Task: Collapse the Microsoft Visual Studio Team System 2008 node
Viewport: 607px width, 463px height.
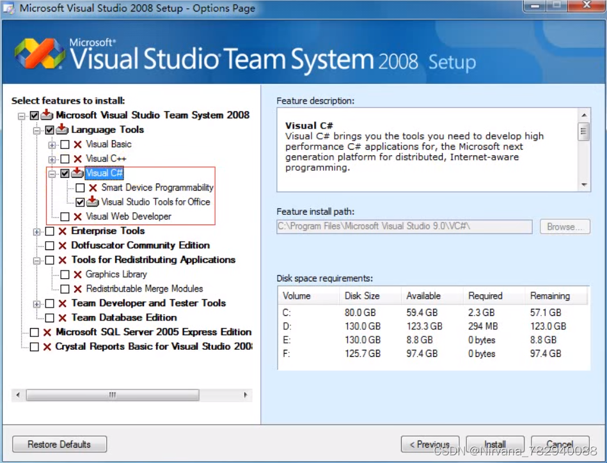Action: (x=22, y=116)
